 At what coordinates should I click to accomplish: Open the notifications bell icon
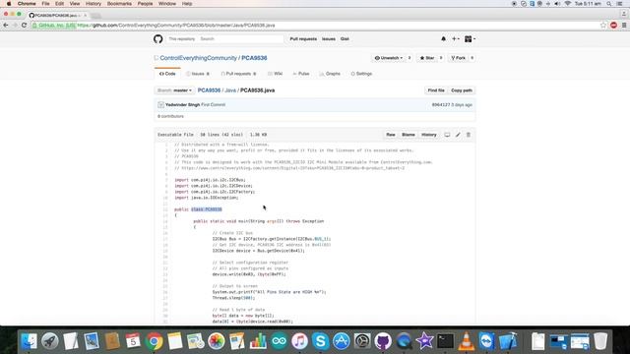pyautogui.click(x=443, y=39)
